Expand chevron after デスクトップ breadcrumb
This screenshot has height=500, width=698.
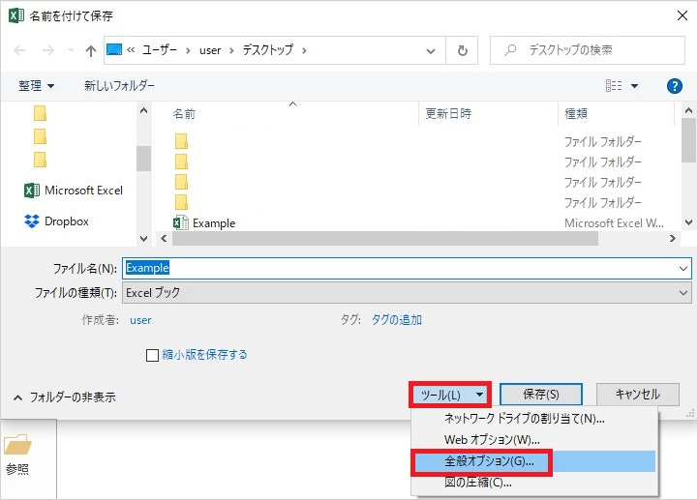click(x=304, y=50)
